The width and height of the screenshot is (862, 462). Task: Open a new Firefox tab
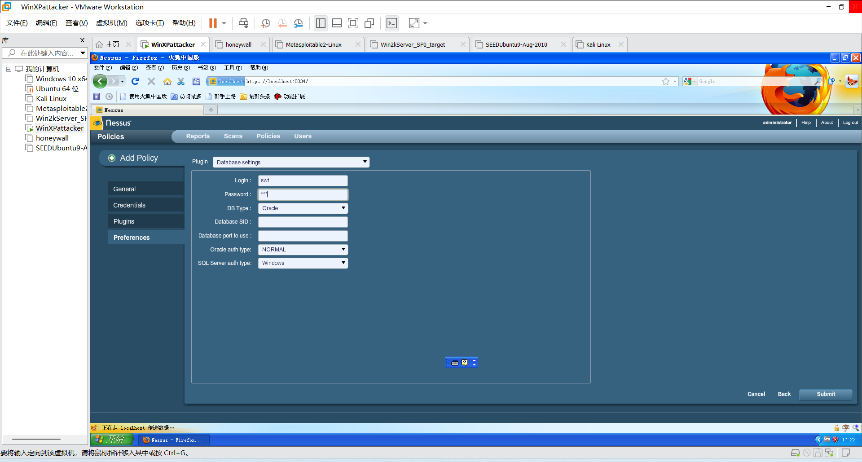pyautogui.click(x=211, y=110)
